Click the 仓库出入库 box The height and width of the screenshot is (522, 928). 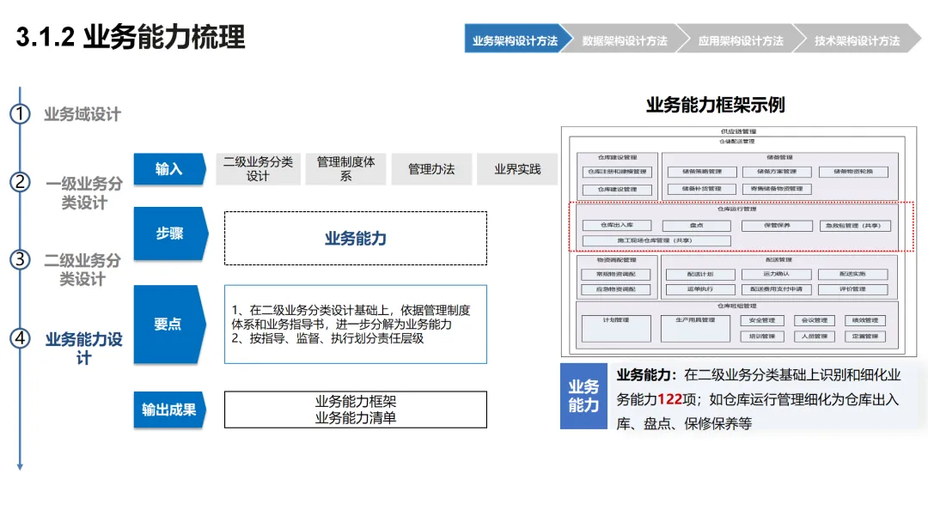point(617,225)
